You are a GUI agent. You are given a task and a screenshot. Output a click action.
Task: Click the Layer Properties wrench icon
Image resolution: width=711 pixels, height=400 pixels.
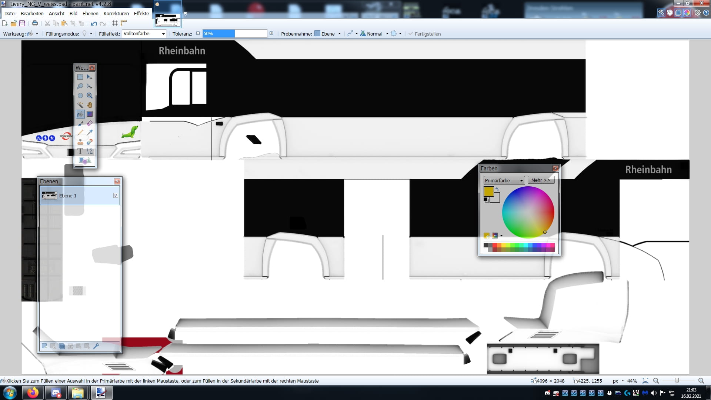[x=96, y=346]
